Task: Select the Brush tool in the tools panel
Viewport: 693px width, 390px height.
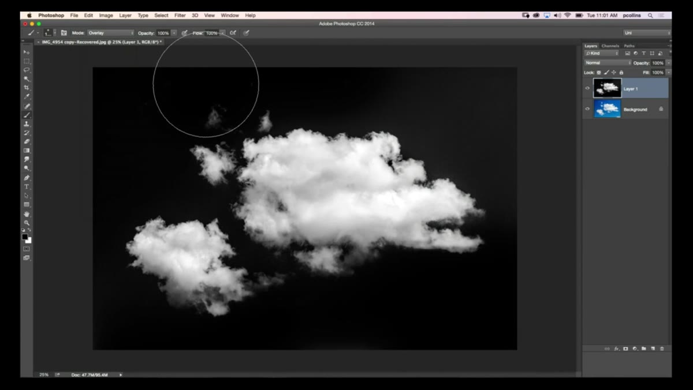Action: pyautogui.click(x=27, y=115)
